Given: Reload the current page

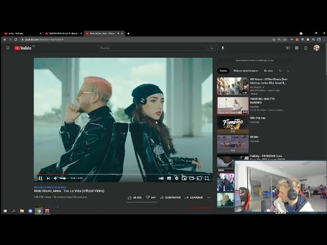Looking at the screenshot, I should [16, 39].
